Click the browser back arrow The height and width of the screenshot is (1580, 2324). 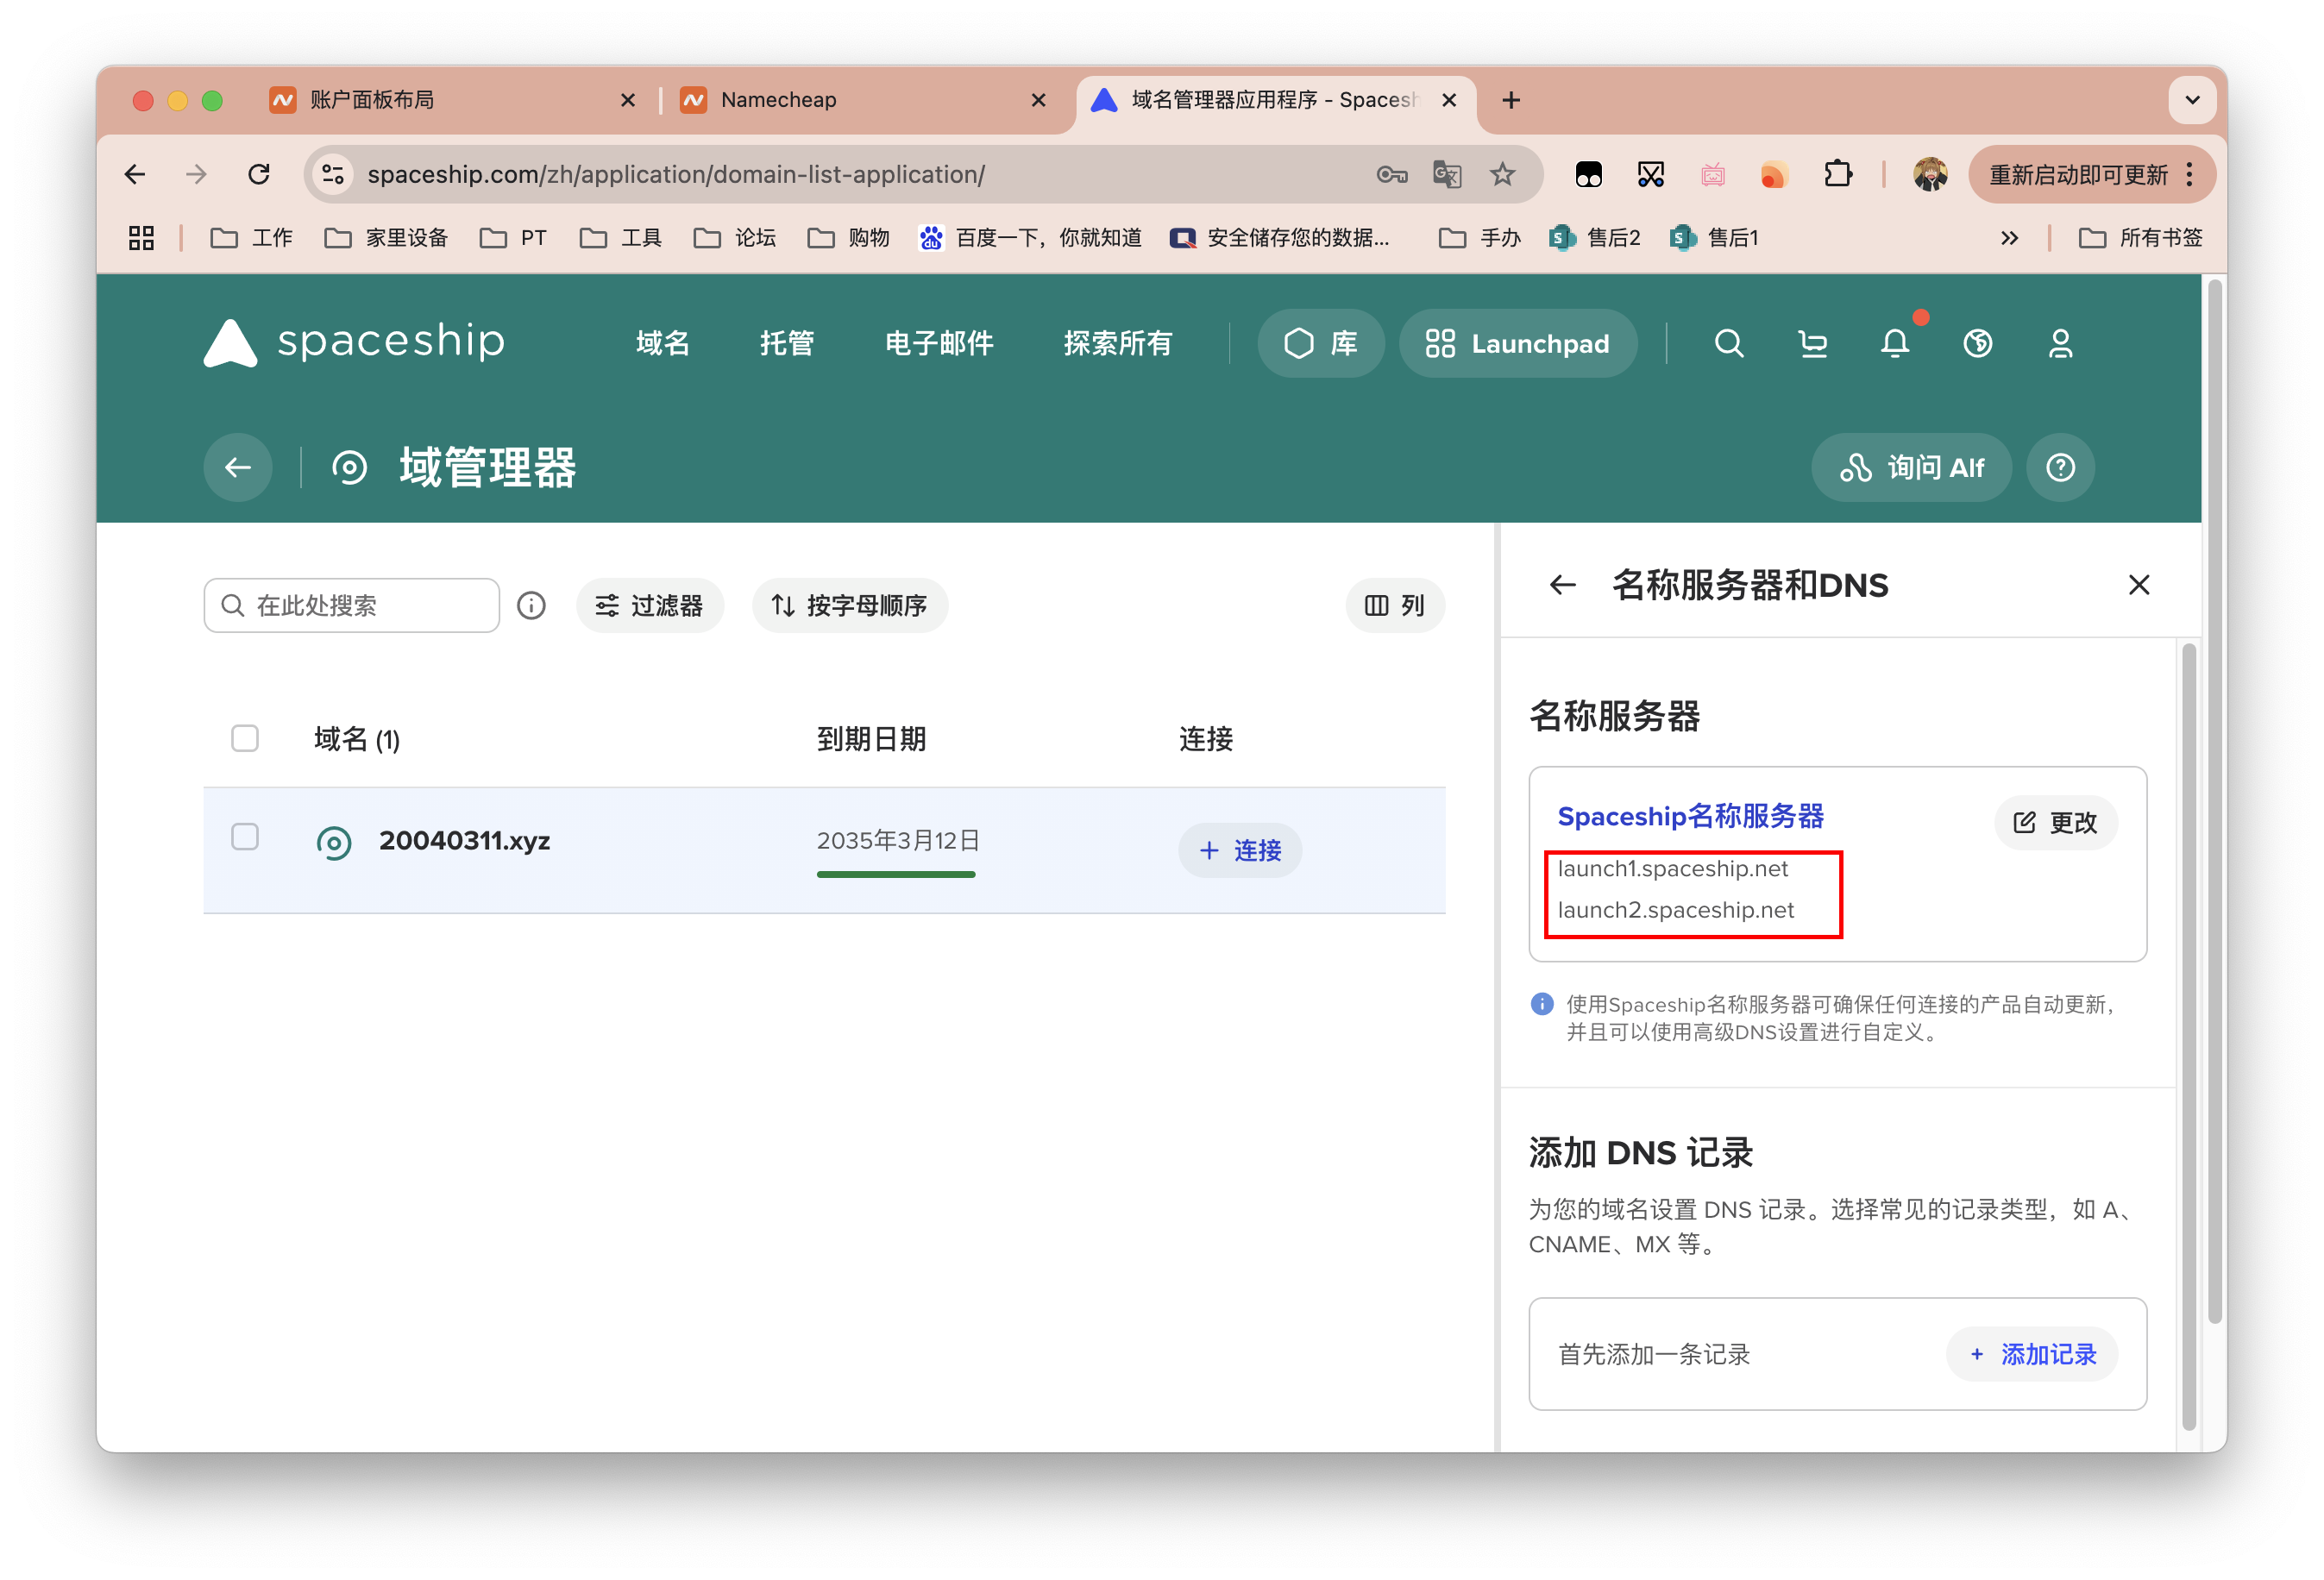135,174
